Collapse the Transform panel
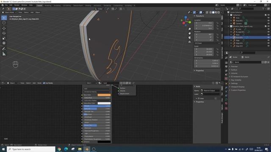The height and width of the screenshot is (152, 271). pyautogui.click(x=199, y=16)
